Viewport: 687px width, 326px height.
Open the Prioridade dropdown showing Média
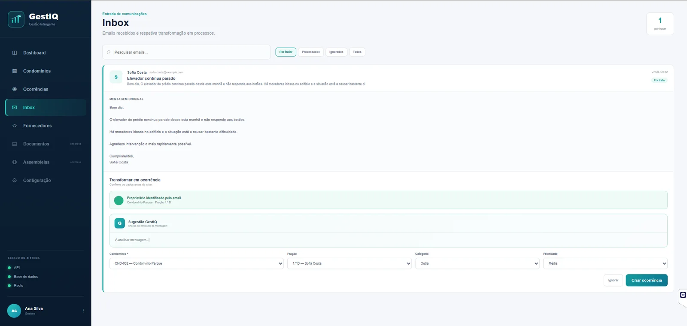(x=605, y=263)
